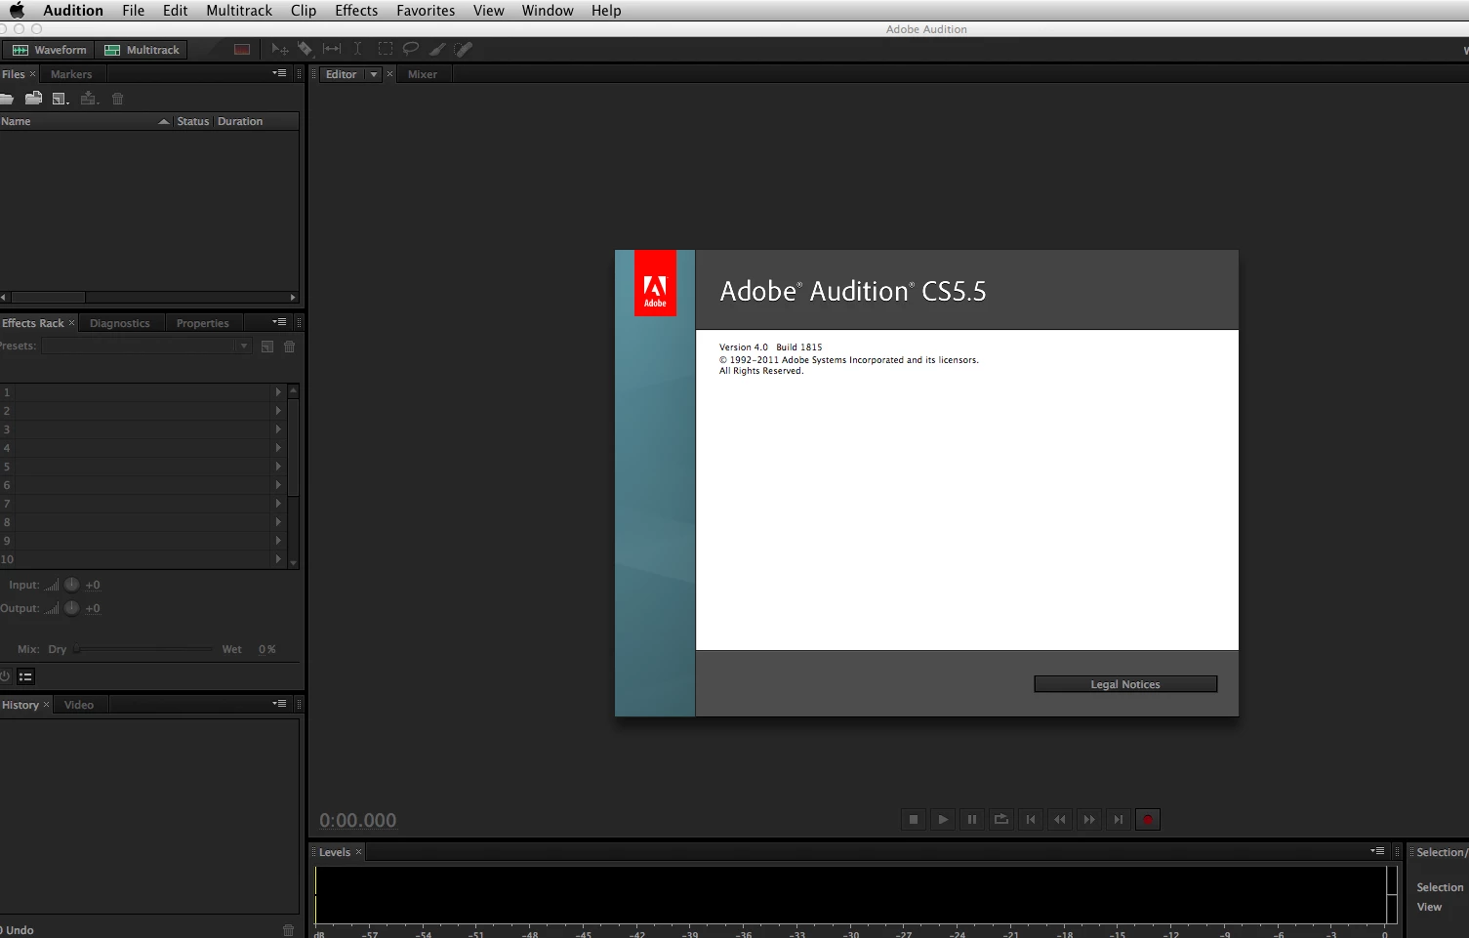
Task: Click Open File icon in Files panel
Action: click(x=6, y=99)
